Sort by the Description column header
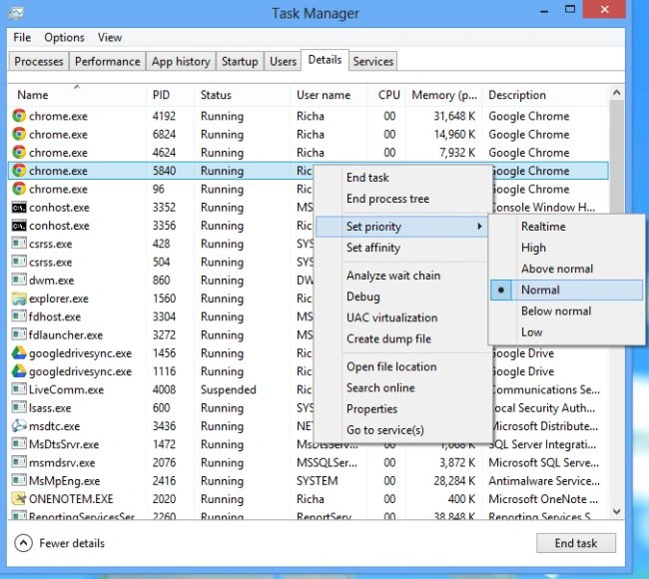This screenshot has height=579, width=649. tap(545, 95)
